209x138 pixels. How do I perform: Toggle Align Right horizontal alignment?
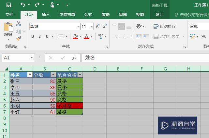point(128,36)
